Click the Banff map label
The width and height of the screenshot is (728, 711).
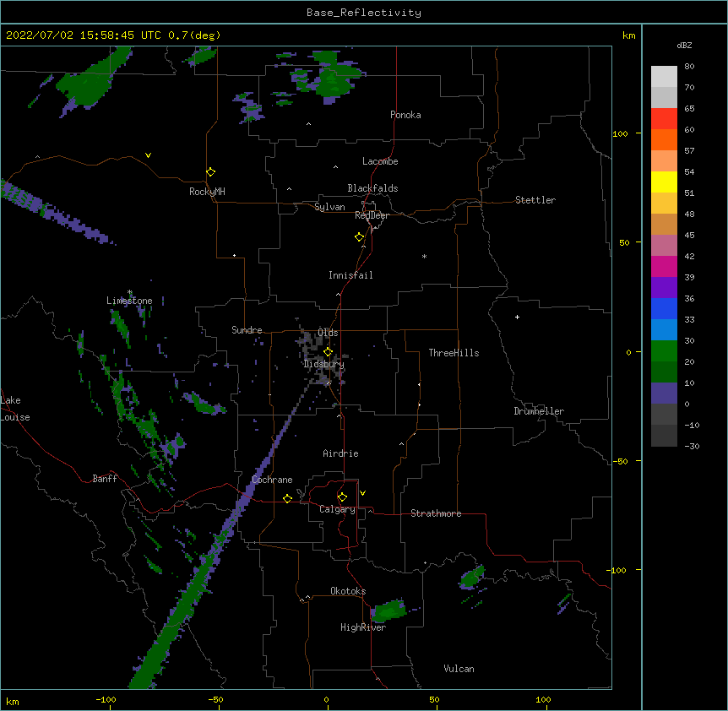pos(105,479)
